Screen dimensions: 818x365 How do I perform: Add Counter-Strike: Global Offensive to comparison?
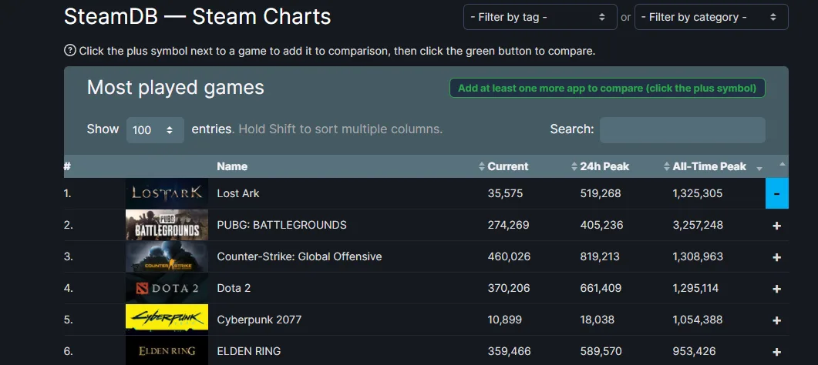tap(776, 257)
